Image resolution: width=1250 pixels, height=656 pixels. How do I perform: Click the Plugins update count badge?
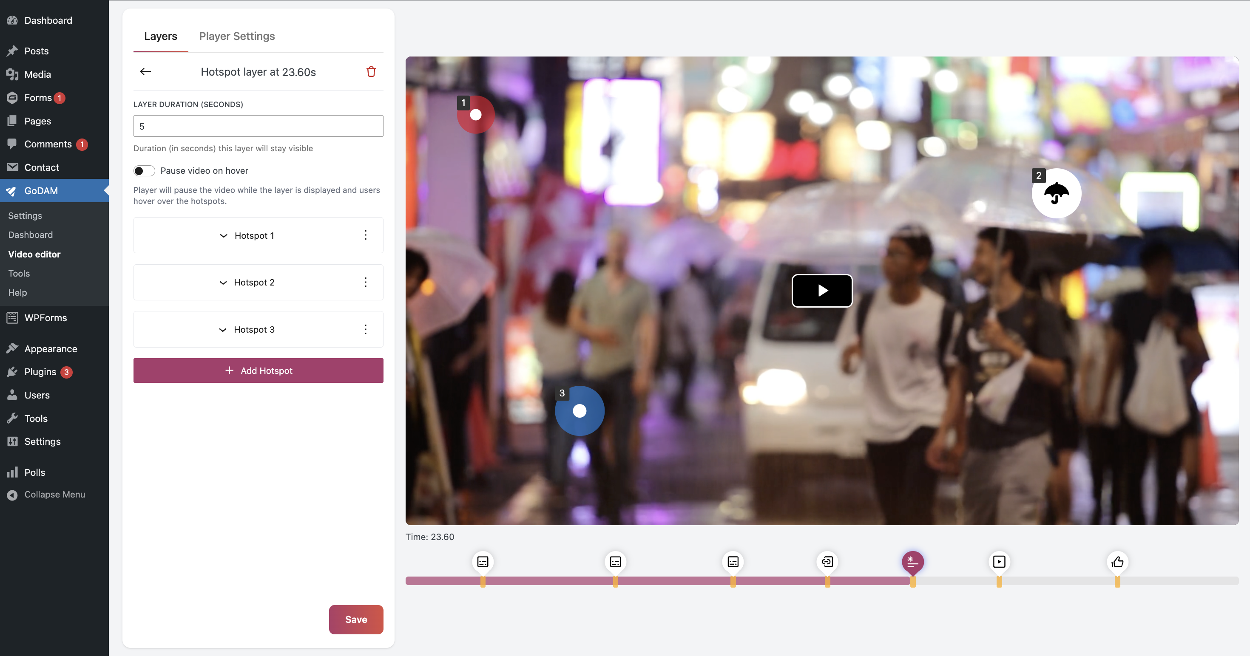[x=66, y=372]
